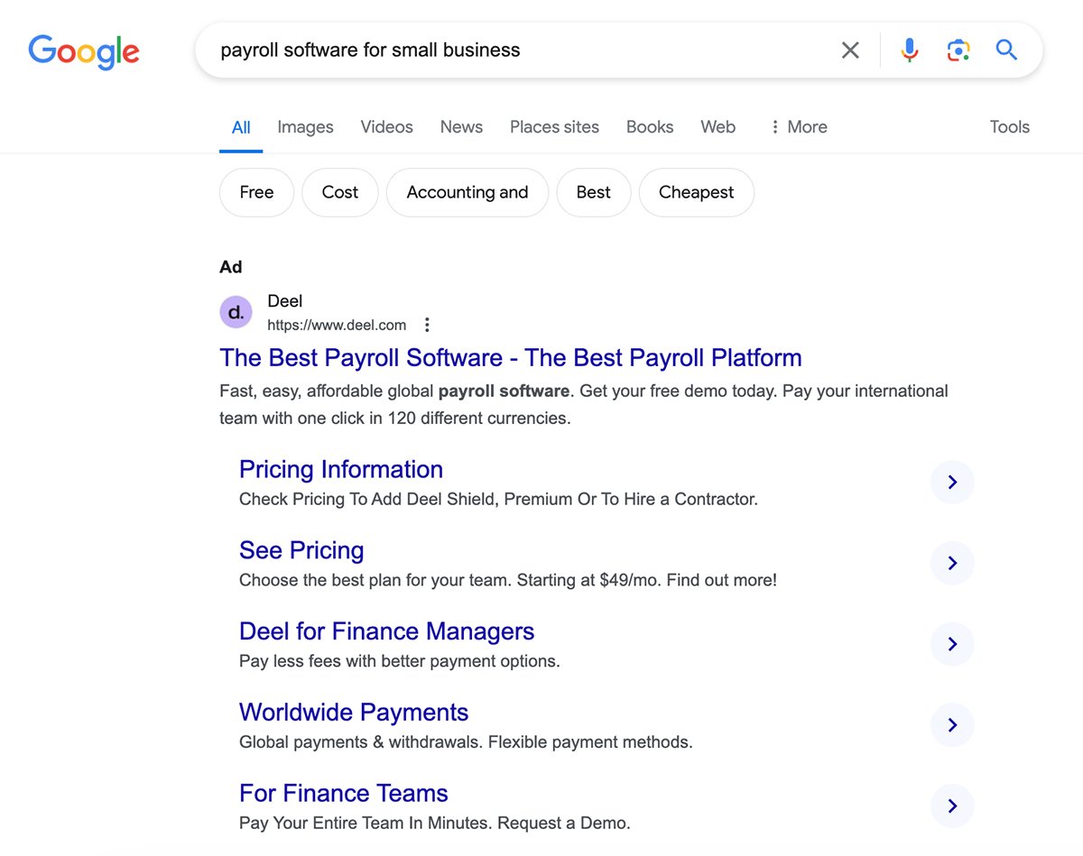The image size is (1083, 856).
Task: Click the chevron next to Pricing Information
Action: (x=952, y=482)
